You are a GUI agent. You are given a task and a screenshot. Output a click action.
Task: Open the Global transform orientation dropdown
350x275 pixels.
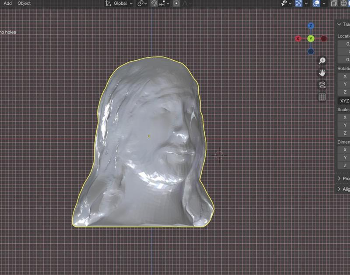[119, 3]
